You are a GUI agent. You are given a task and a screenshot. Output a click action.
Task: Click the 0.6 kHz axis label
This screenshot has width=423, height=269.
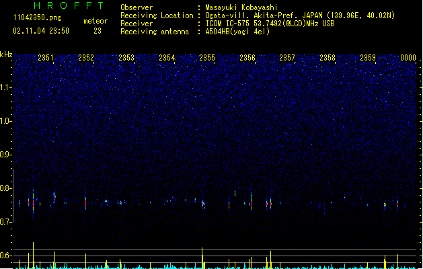tap(5, 256)
